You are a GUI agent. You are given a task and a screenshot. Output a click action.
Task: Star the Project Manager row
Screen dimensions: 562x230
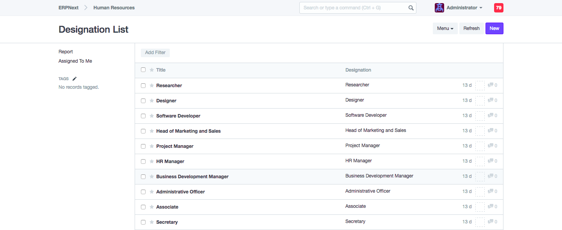coord(152,146)
